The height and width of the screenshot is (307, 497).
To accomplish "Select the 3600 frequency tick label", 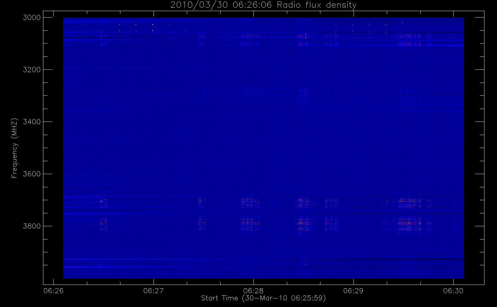I will (32, 174).
